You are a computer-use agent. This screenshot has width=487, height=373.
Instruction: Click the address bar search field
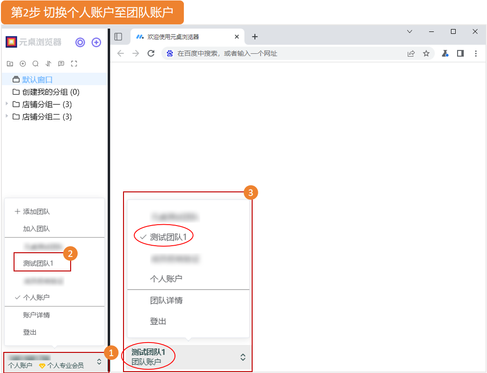pos(298,53)
